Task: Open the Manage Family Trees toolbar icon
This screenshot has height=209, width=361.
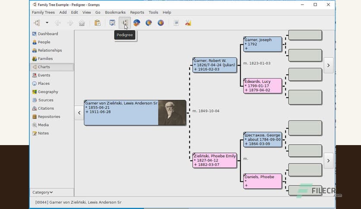Action: (x=37, y=23)
